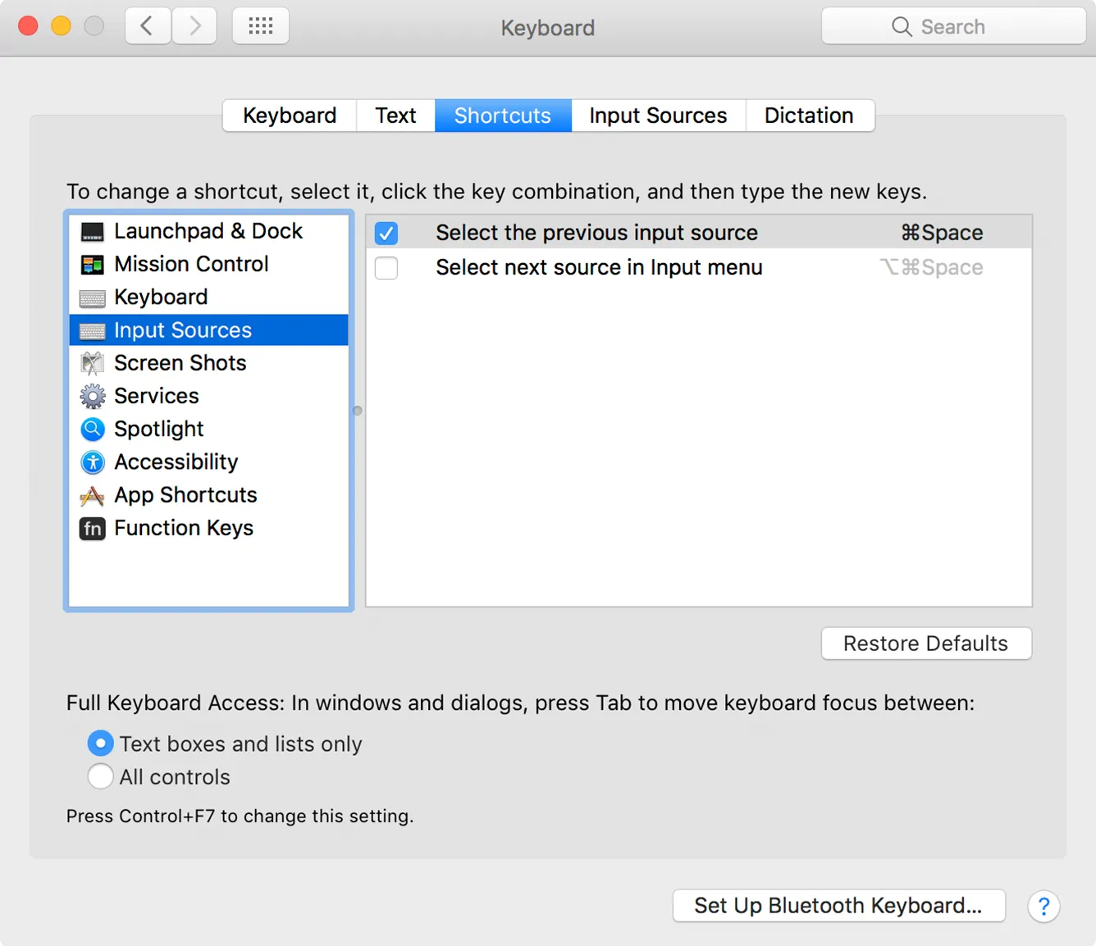Switch to the Dictation tab

pyautogui.click(x=809, y=116)
